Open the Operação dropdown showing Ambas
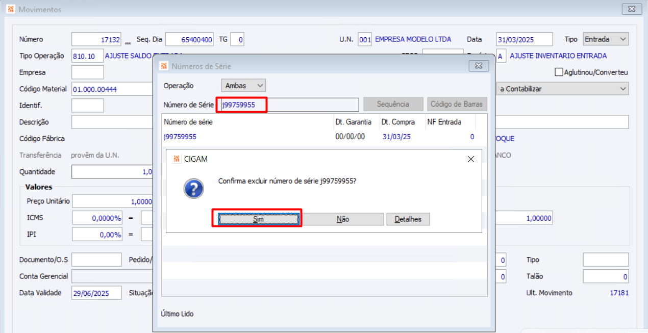This screenshot has height=333, width=648. coord(243,86)
